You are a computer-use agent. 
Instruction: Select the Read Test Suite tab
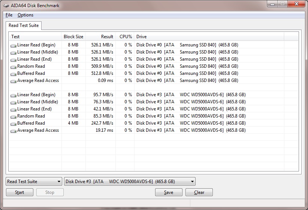pyautogui.click(x=24, y=25)
